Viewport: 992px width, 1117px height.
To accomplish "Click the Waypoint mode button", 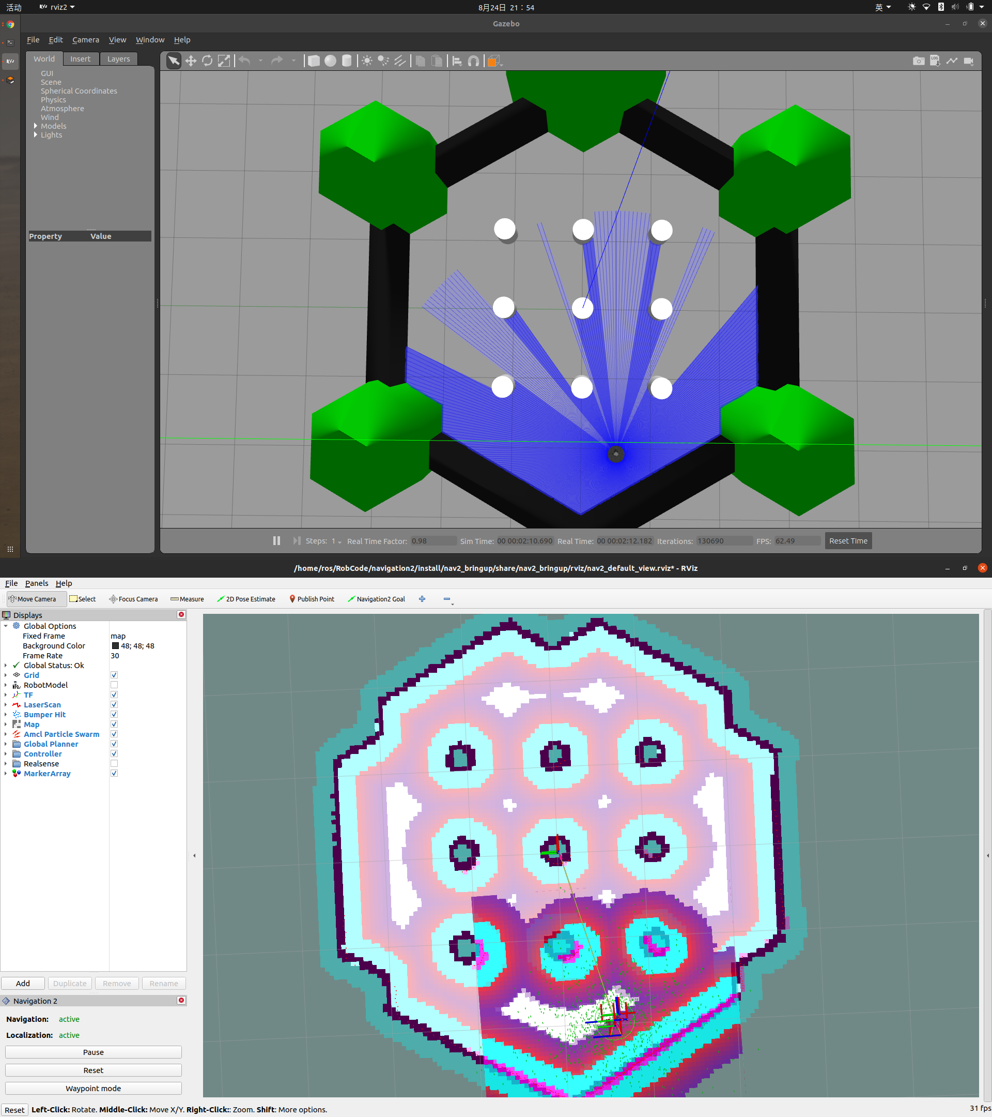I will (94, 1088).
